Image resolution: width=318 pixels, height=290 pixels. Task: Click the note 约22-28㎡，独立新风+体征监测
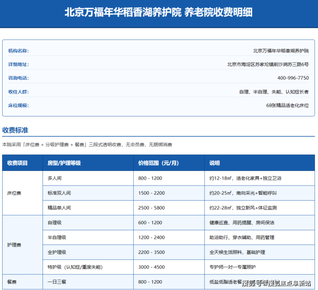(x=243, y=208)
